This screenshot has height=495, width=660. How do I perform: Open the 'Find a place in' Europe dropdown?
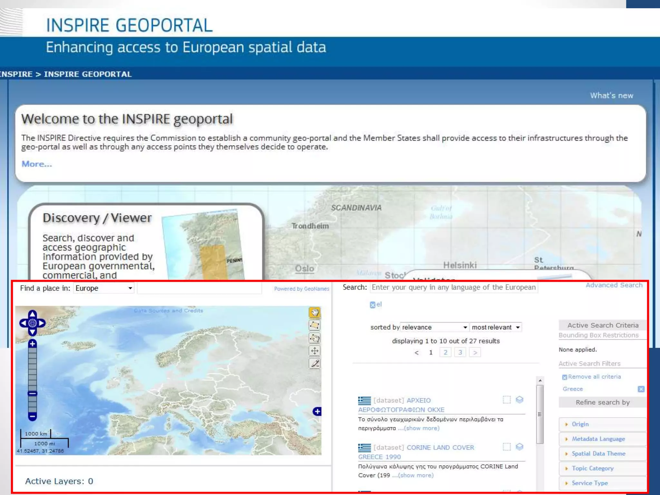click(103, 288)
